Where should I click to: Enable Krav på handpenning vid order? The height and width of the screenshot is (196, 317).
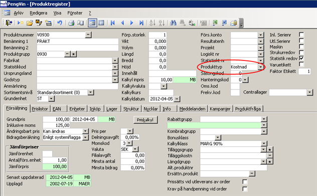245,189
